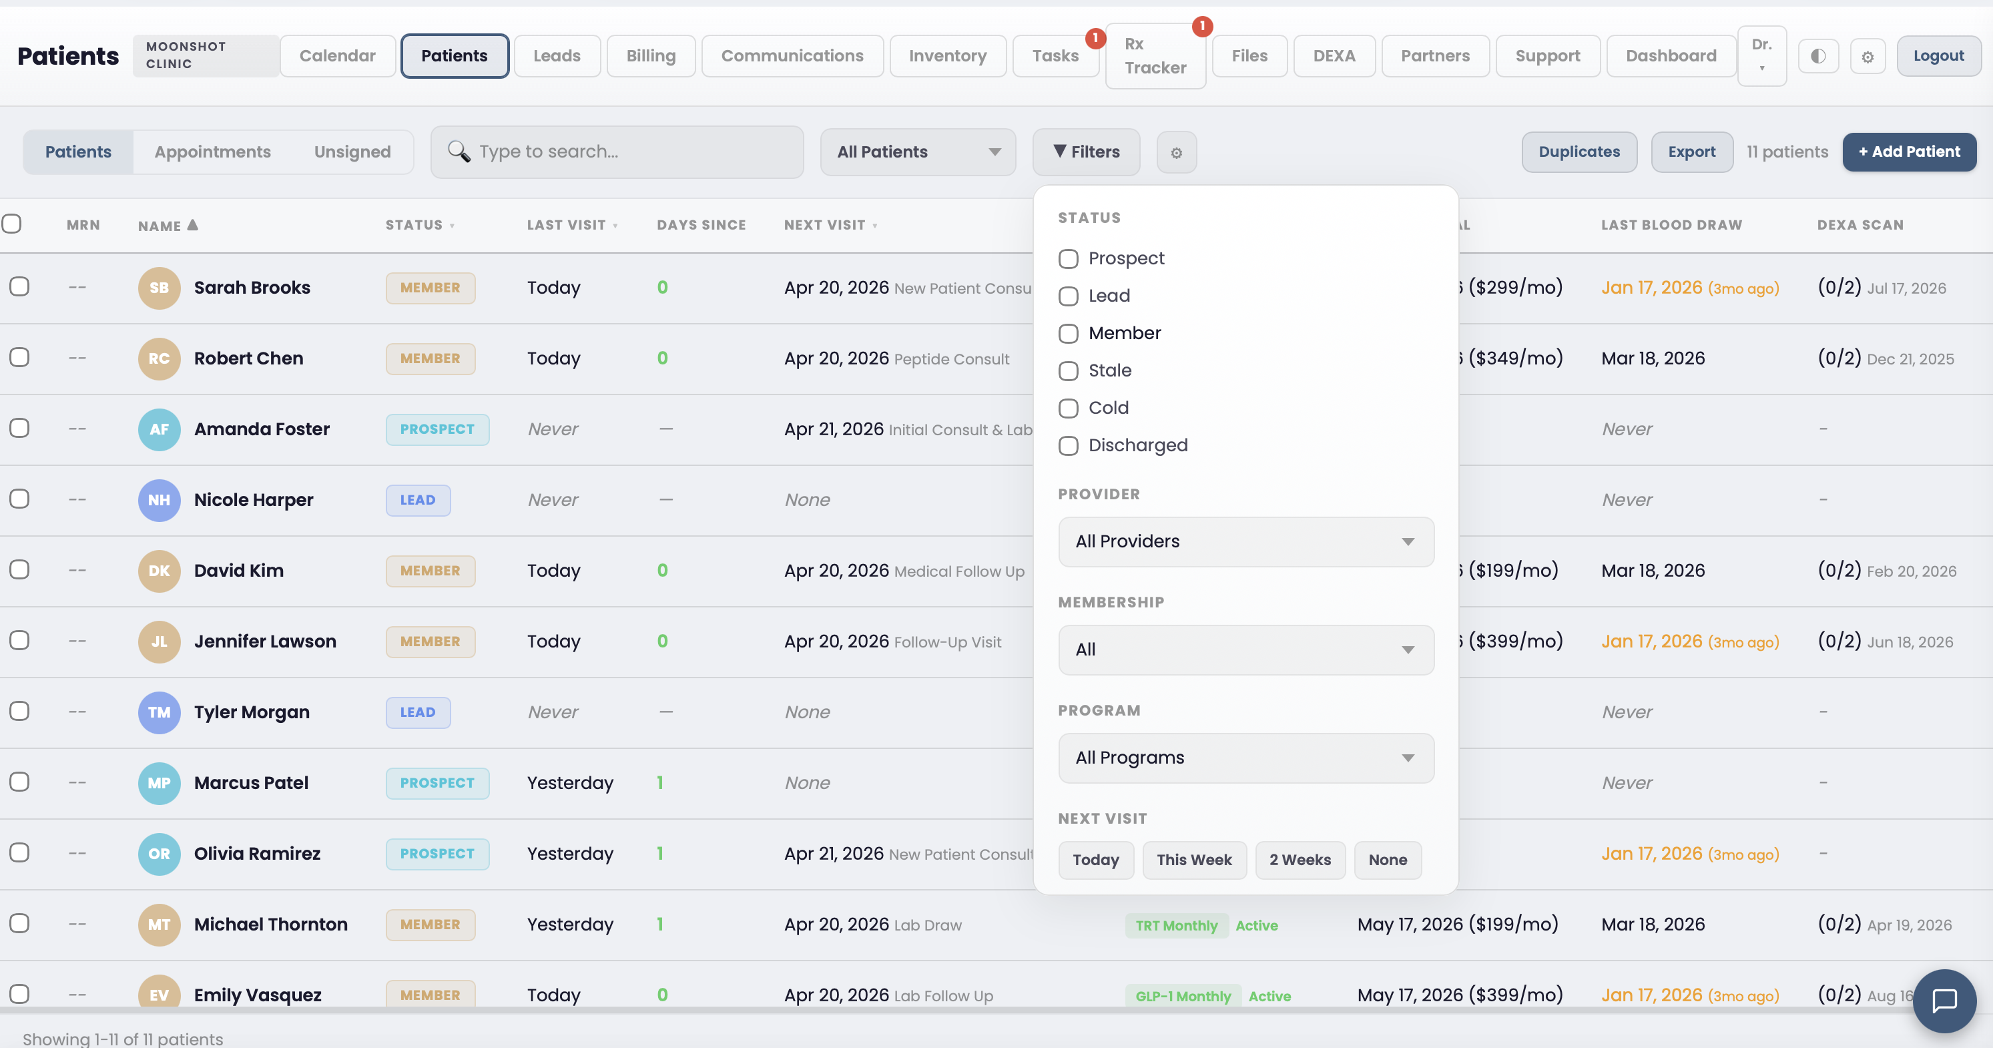Click Sarah Brooks SB avatar
Screen dimensions: 1993x1048
click(159, 288)
